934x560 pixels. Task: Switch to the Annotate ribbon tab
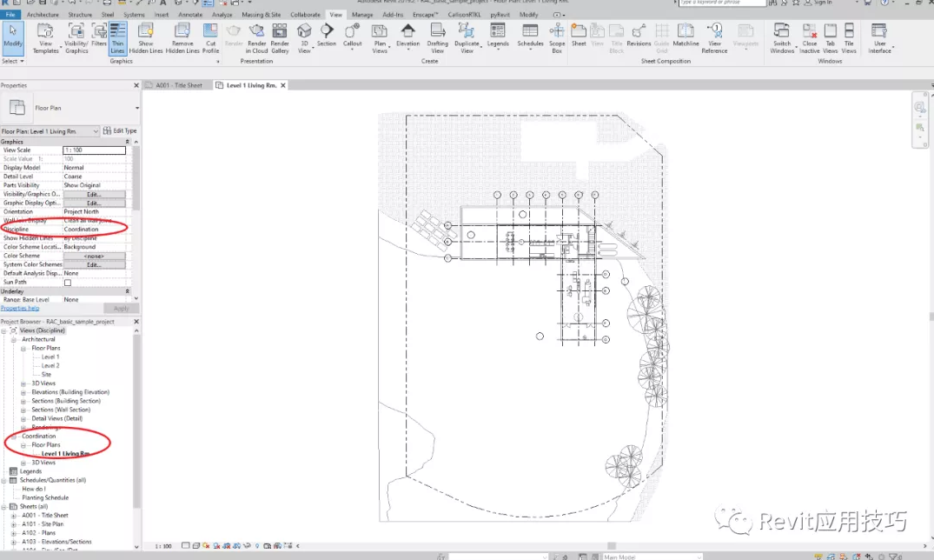pyautogui.click(x=189, y=15)
